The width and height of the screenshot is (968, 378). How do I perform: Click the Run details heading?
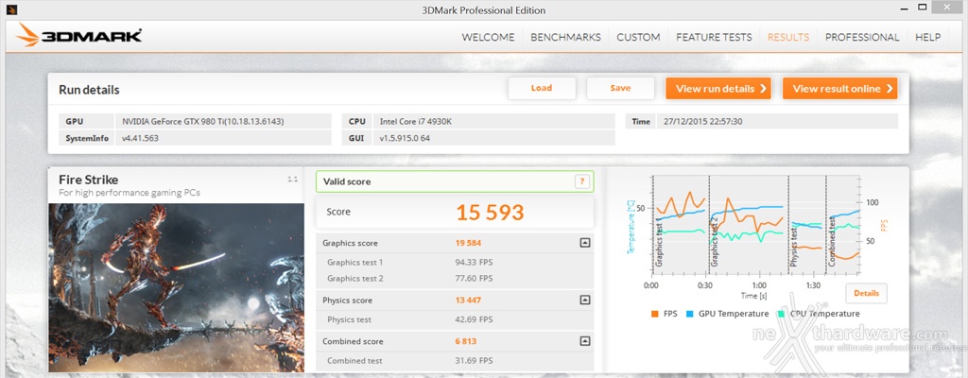(89, 90)
